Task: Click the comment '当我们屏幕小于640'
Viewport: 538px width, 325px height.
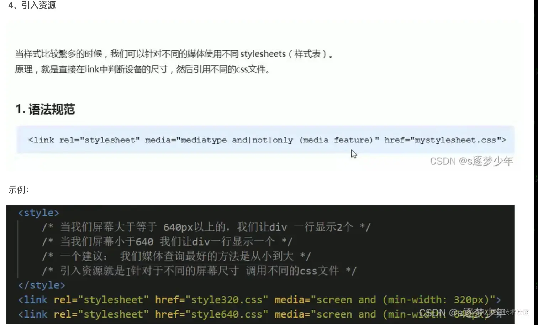Action: [x=167, y=242]
